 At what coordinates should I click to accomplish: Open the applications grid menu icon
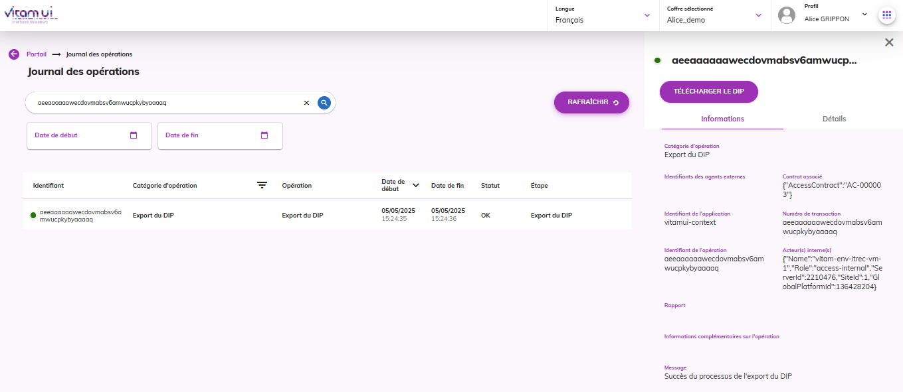coord(886,15)
